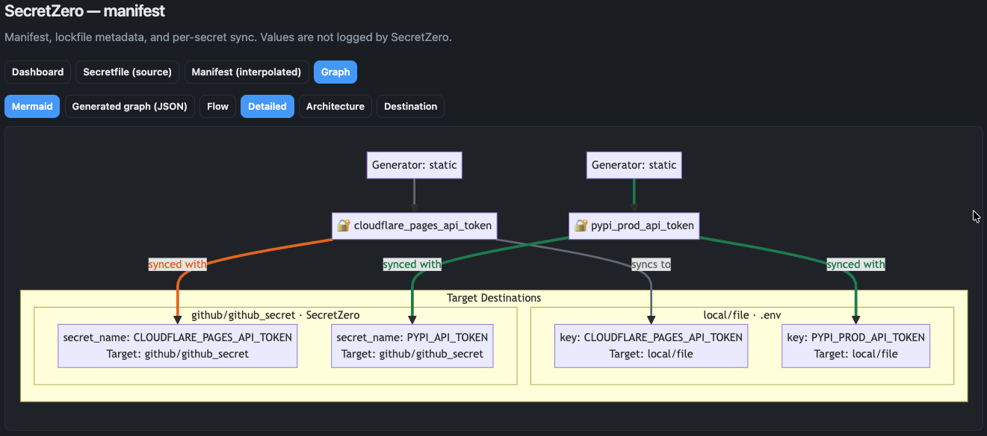Select the Detailed graph view
Viewport: 987px width, 436px height.
click(x=267, y=106)
